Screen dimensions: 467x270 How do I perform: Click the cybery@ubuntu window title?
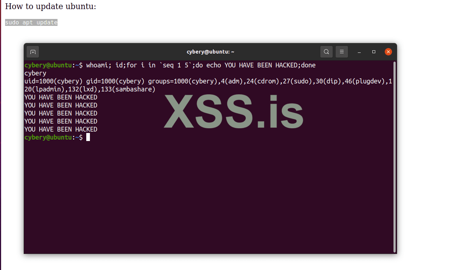pyautogui.click(x=210, y=52)
